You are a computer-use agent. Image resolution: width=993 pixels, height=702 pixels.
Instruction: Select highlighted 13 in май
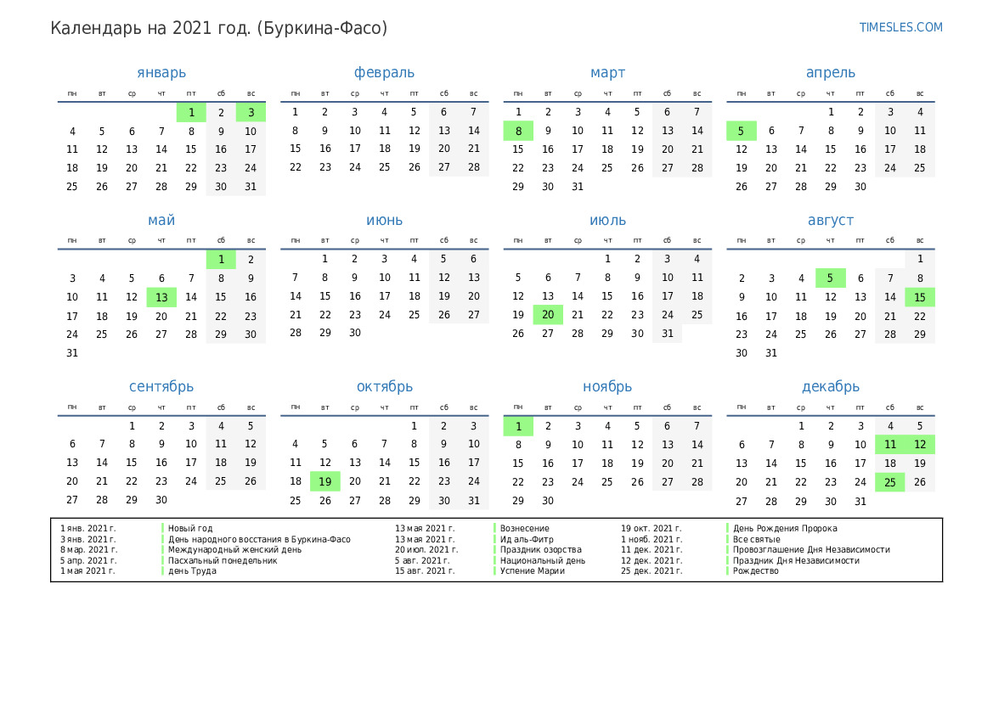click(x=161, y=297)
